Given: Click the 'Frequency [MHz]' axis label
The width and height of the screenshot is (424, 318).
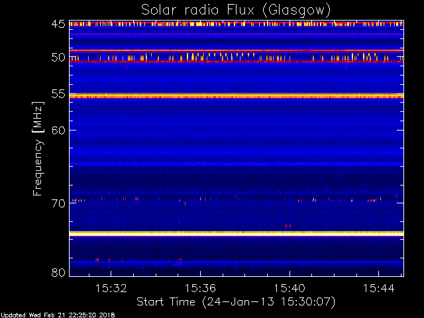Looking at the screenshot, I should pos(38,148).
